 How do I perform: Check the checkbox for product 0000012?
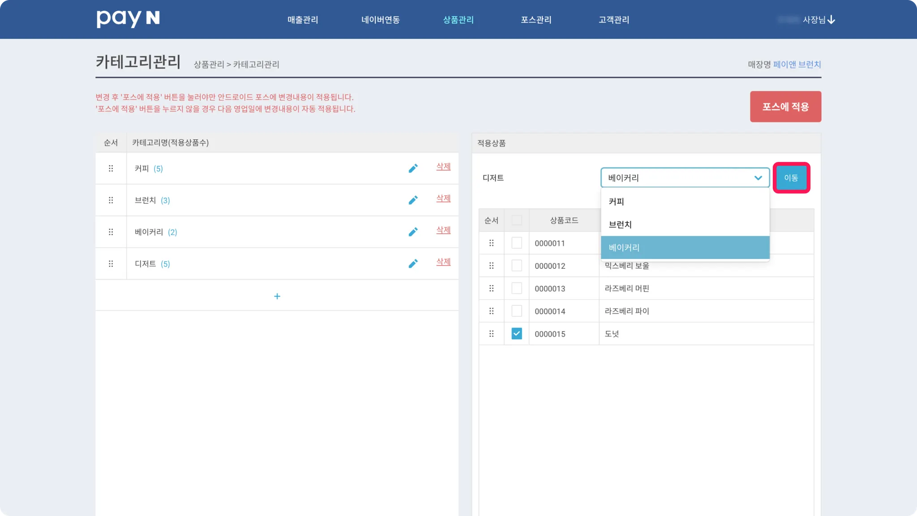coord(516,266)
